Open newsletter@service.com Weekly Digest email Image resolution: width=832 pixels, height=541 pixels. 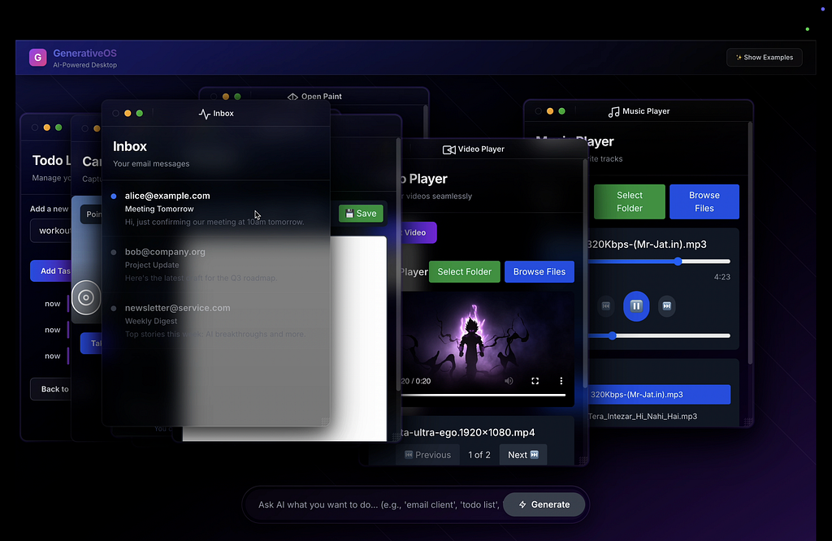pyautogui.click(x=215, y=321)
